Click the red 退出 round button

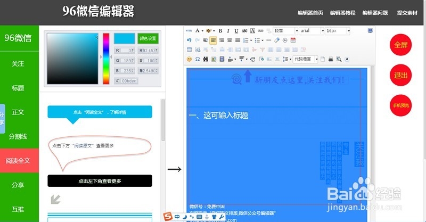[401, 75]
